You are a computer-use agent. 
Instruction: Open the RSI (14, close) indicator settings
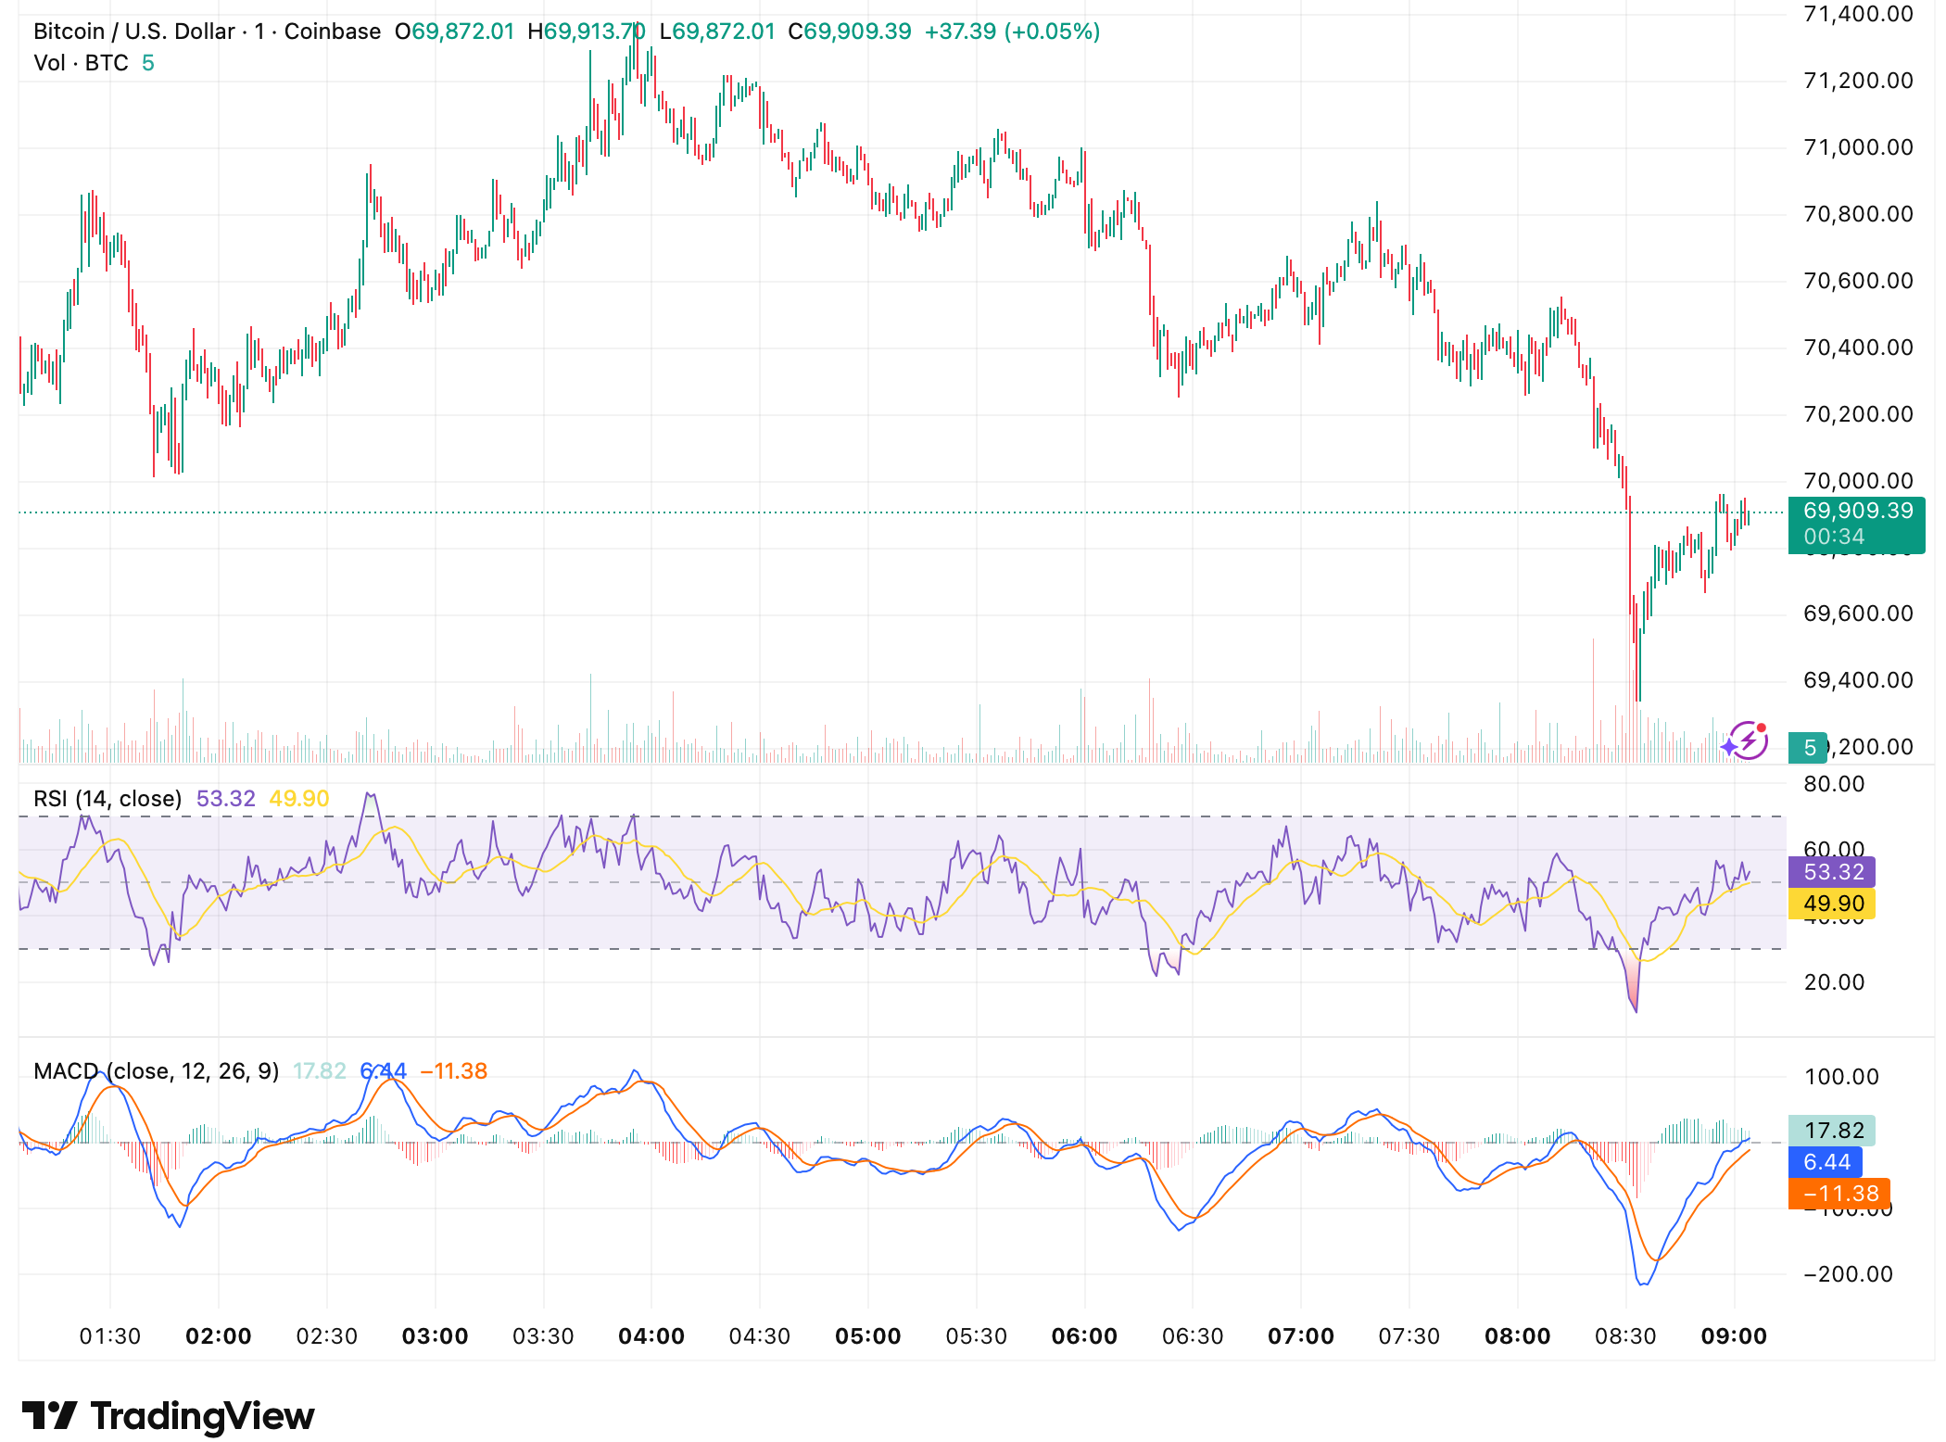tap(107, 797)
